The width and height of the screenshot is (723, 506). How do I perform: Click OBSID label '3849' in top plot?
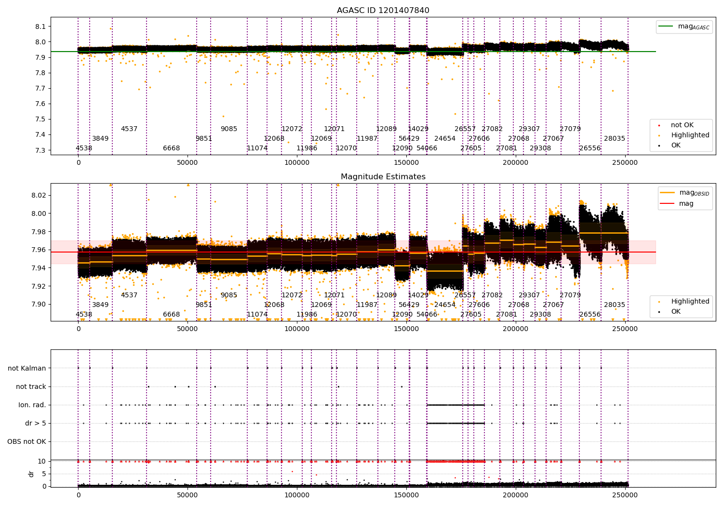point(100,139)
